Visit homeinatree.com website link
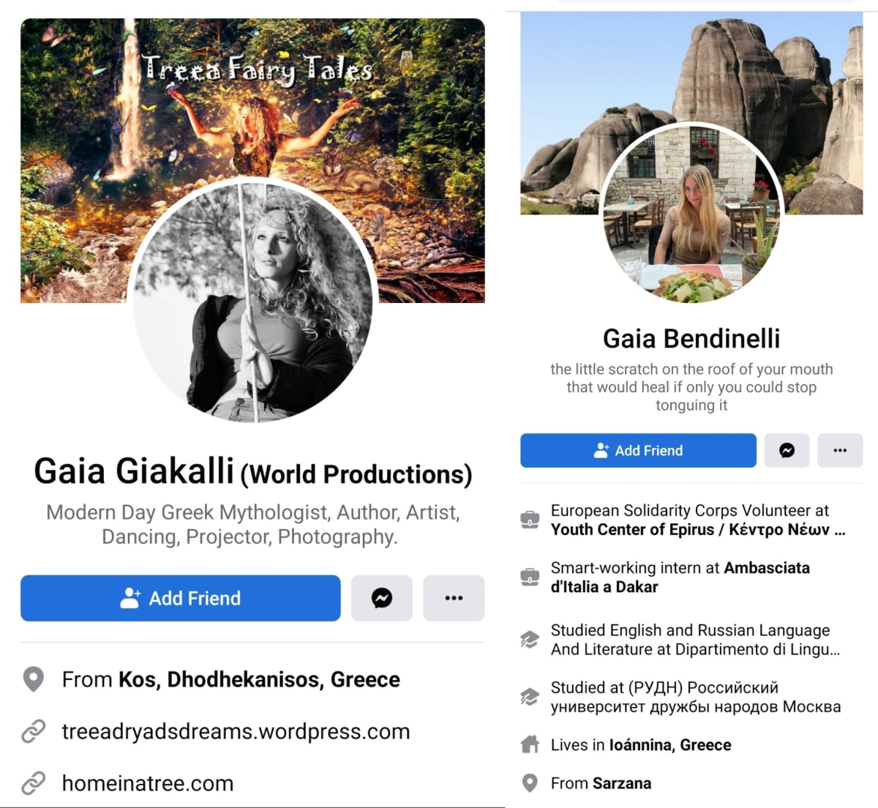 [x=148, y=783]
